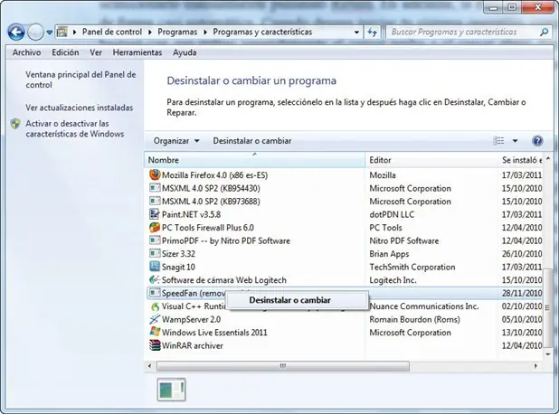The width and height of the screenshot is (559, 414).
Task: Expand the view options dropdown arrow
Action: [x=516, y=141]
